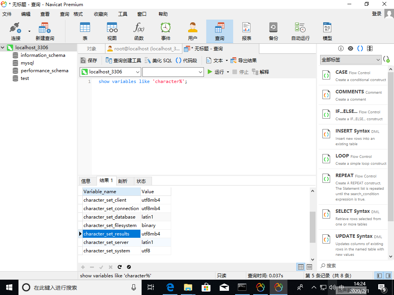Switch to the Objects (对象) tab

coord(92,49)
